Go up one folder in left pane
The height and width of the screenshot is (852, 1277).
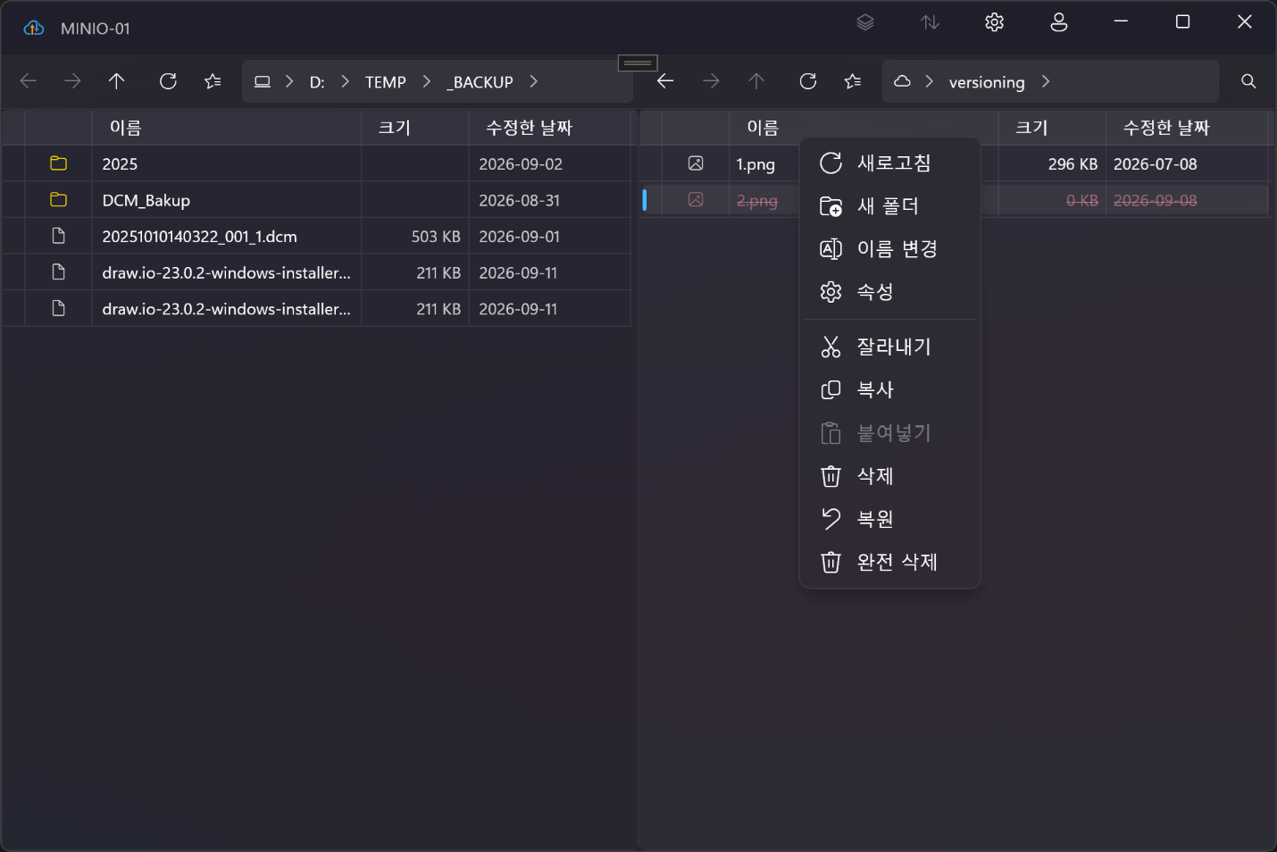click(116, 81)
